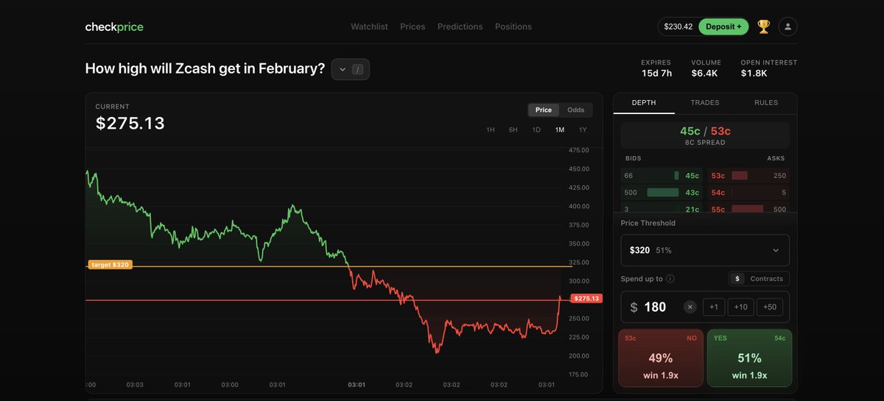Switch to the DEPTH tab
This screenshot has width=884, height=401.
coord(644,103)
